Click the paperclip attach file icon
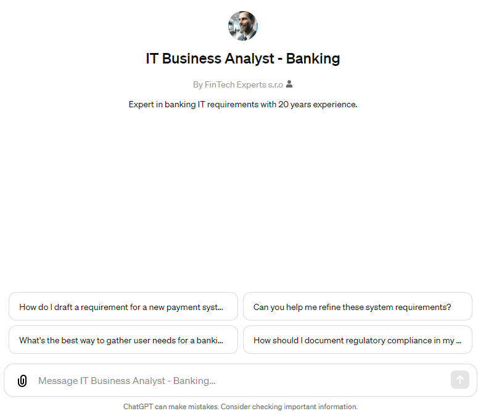486x416 pixels. pyautogui.click(x=22, y=381)
